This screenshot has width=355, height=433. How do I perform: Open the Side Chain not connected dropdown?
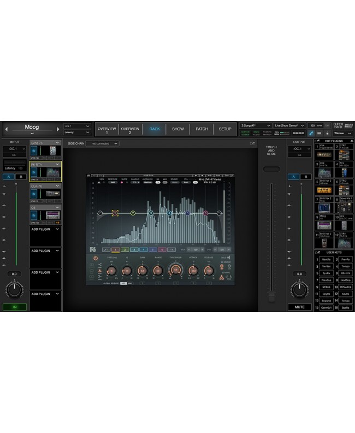(x=102, y=143)
